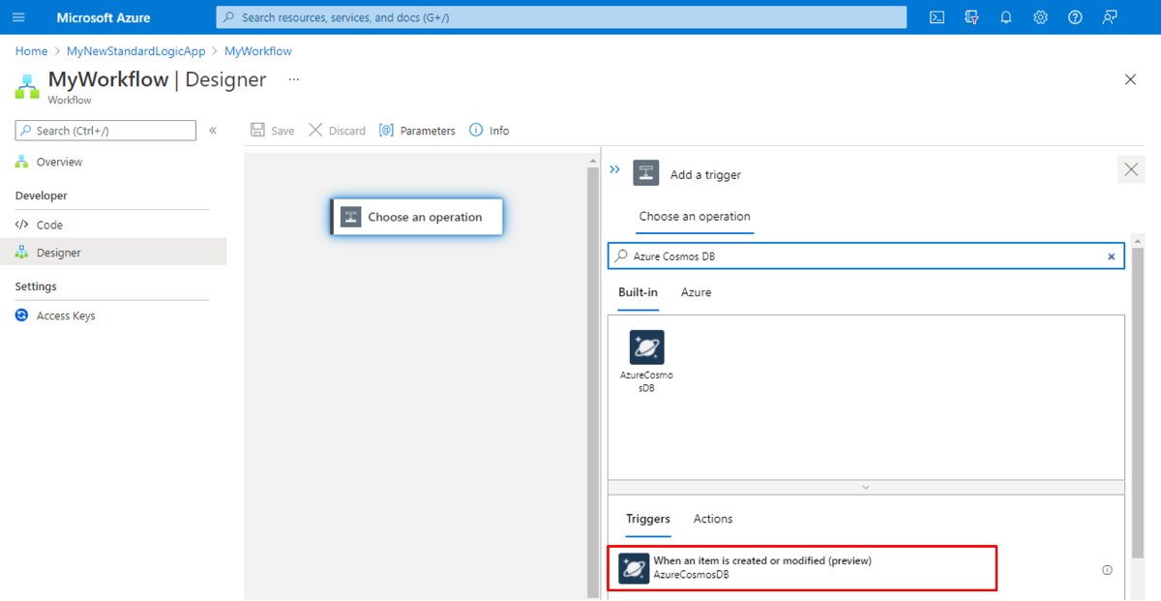The image size is (1161, 601).
Task: Open the Azure portal hamburger menu
Action: pyautogui.click(x=18, y=17)
